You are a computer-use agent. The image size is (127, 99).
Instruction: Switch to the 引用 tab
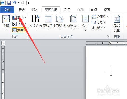[67, 10]
